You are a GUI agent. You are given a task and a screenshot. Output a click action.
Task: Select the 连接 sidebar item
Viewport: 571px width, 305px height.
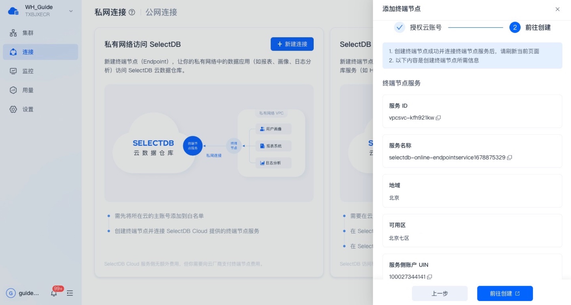pos(40,52)
